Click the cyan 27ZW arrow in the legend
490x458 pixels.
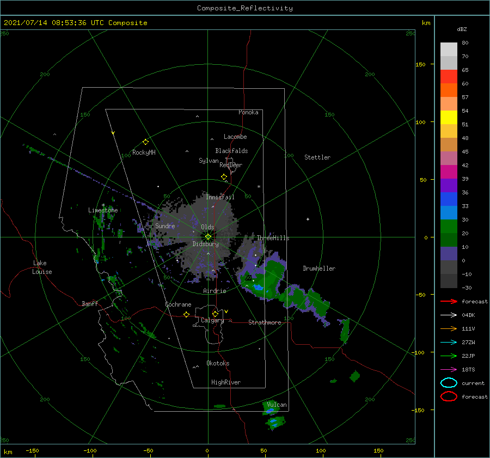449,343
